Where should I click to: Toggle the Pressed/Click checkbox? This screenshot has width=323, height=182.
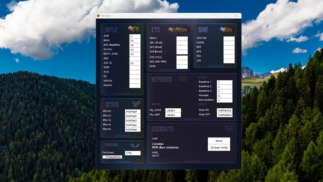104,157
